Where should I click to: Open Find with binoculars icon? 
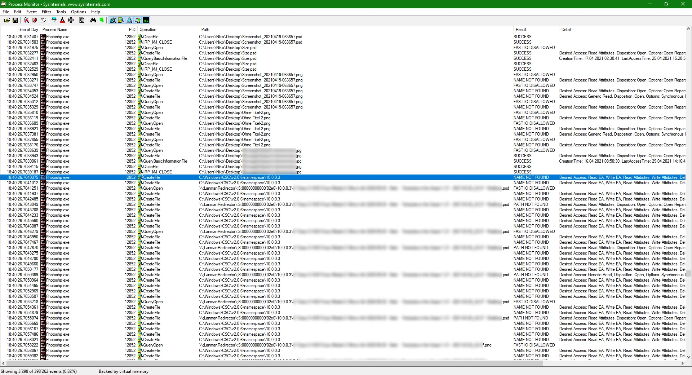[x=93, y=20]
